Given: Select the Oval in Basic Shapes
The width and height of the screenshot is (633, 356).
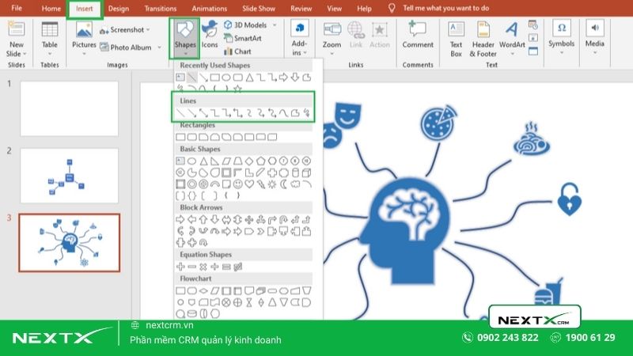Looking at the screenshot, I should (191, 161).
